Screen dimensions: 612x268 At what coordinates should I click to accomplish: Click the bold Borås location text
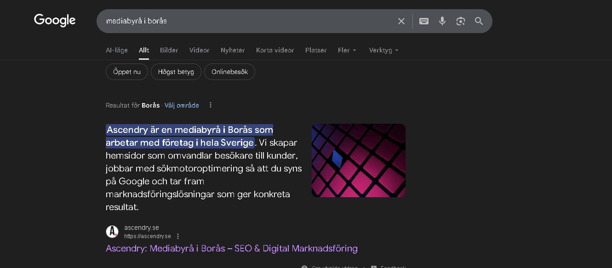coord(150,105)
